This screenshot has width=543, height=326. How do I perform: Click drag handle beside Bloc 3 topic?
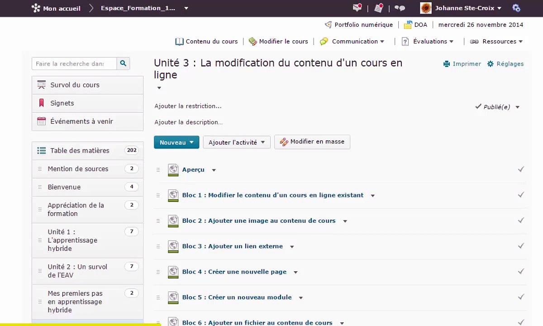[158, 246]
